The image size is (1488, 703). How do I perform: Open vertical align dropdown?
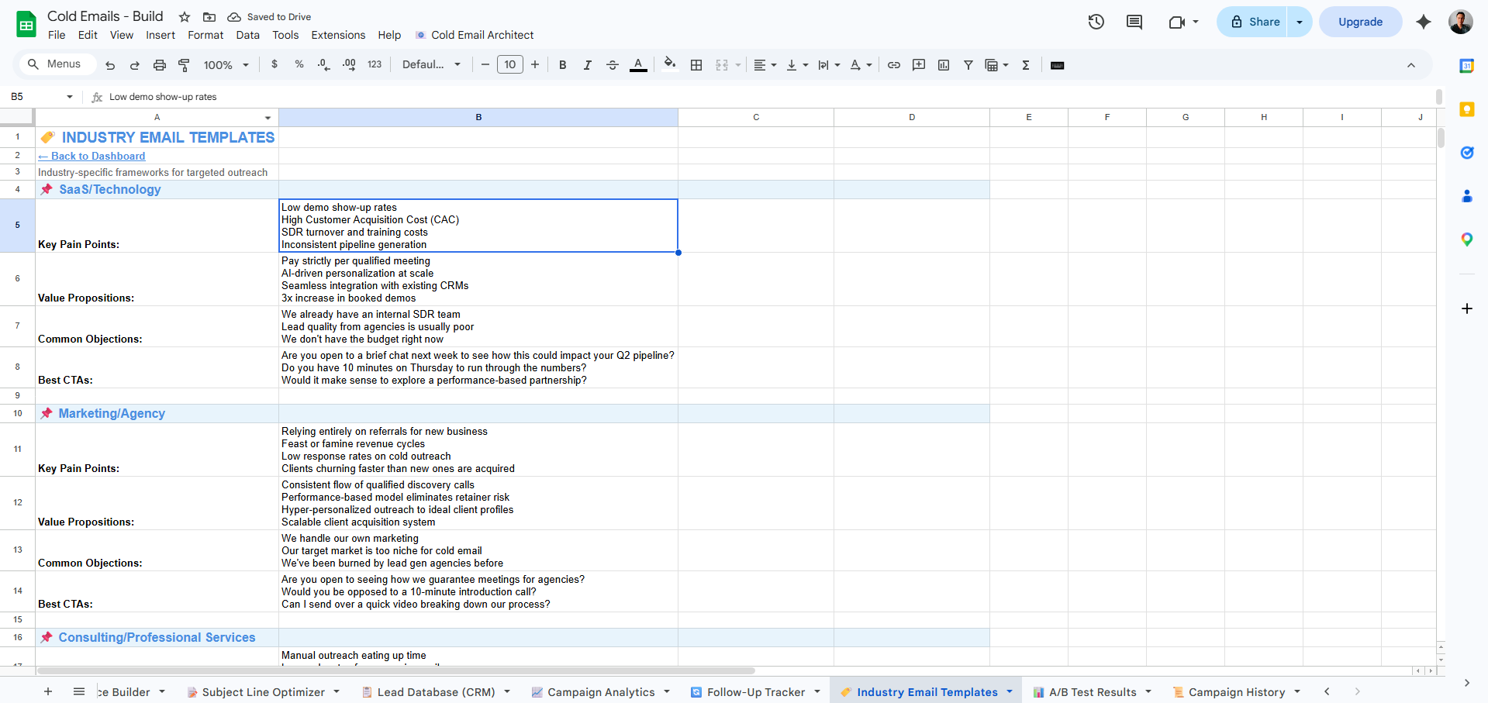pos(797,65)
